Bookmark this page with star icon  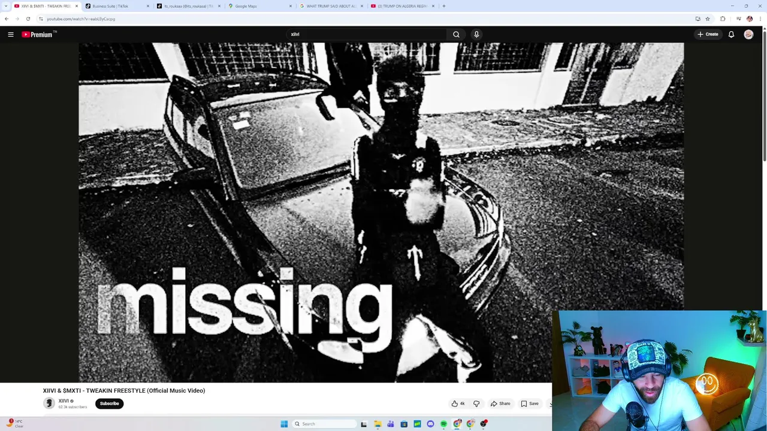pyautogui.click(x=708, y=19)
